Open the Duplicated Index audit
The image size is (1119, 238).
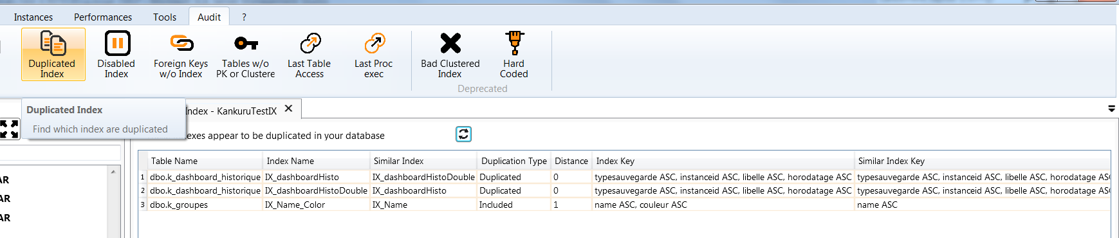(53, 55)
